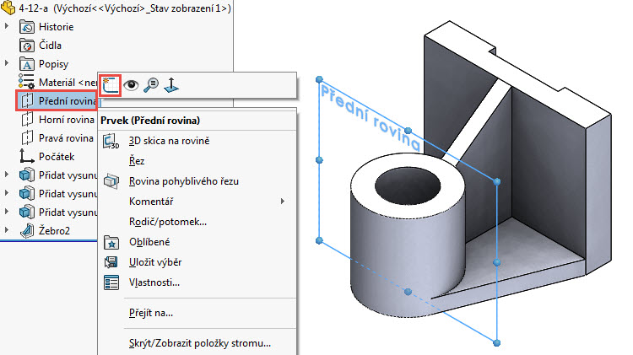Expand the Žebro2 feature node

pos(7,230)
